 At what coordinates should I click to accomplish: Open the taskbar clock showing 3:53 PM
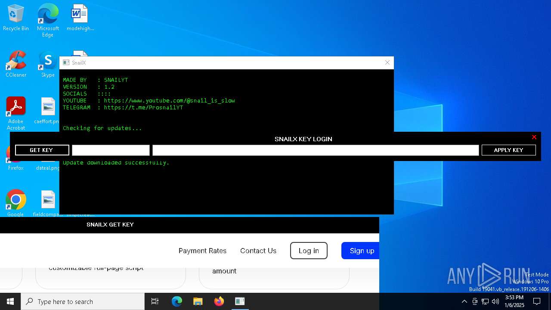coord(514,301)
